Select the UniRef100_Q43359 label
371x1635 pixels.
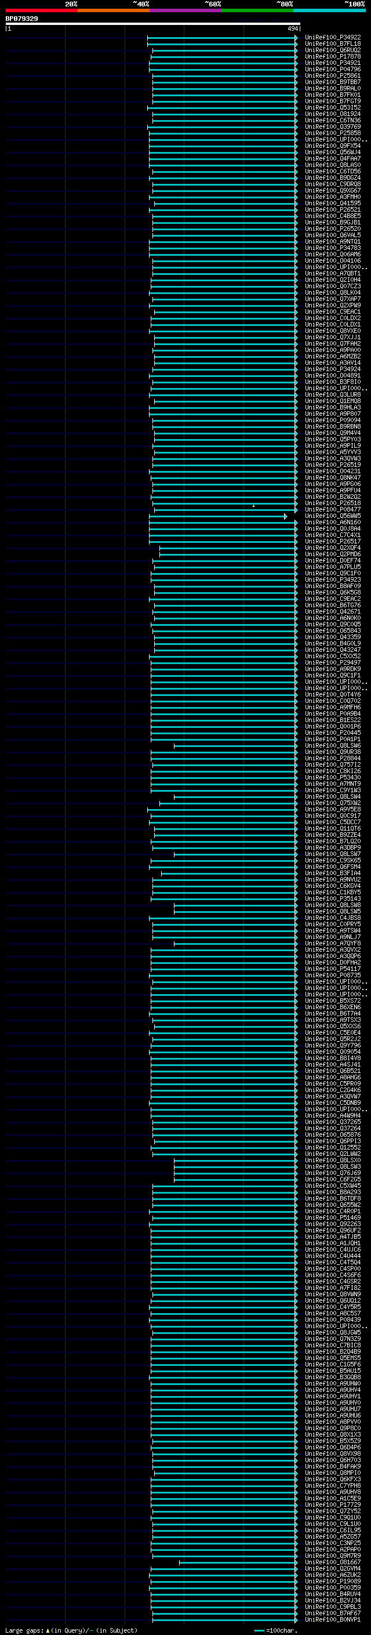[333, 637]
